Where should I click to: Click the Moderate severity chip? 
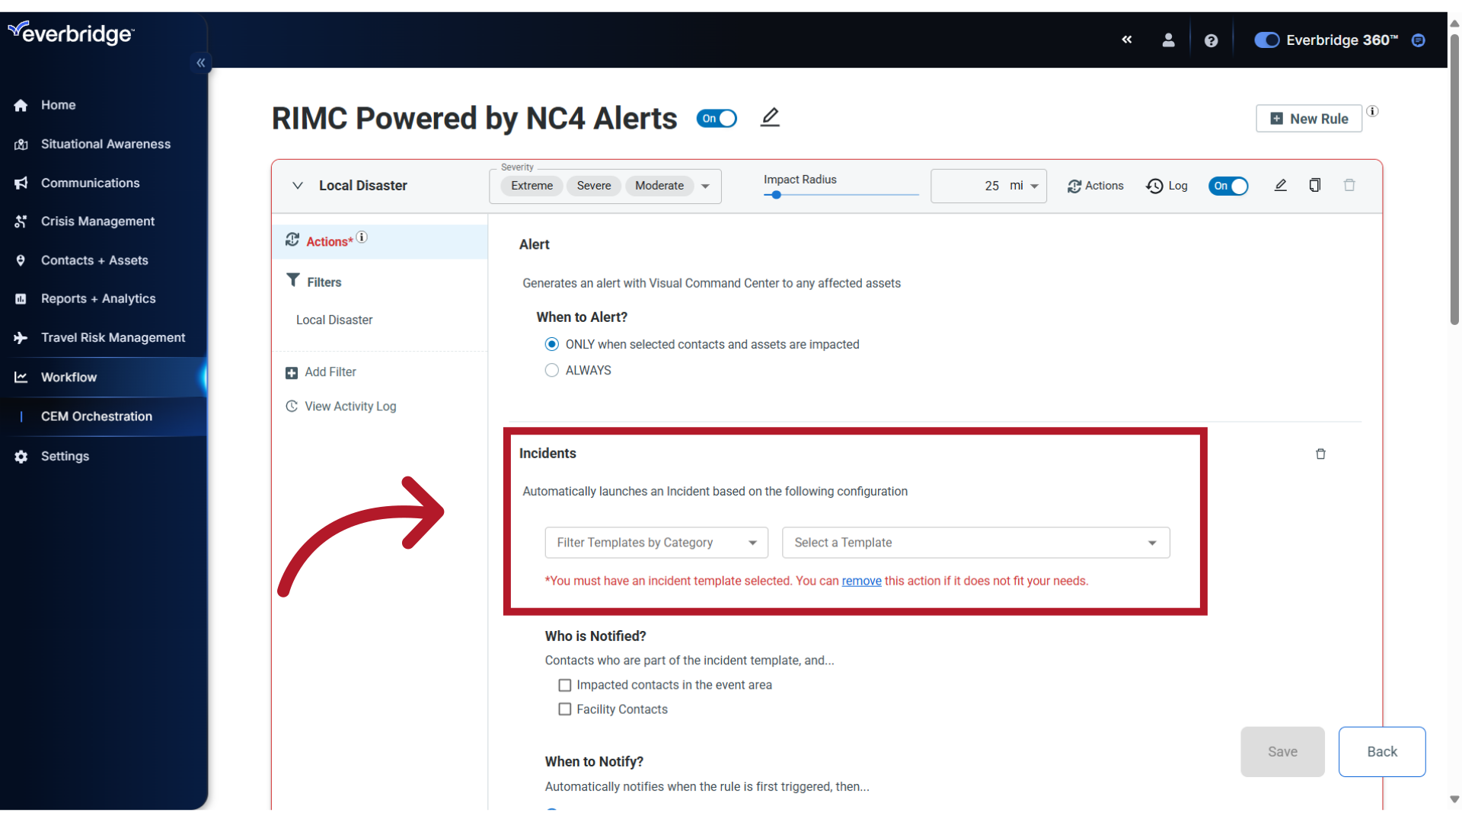(659, 186)
